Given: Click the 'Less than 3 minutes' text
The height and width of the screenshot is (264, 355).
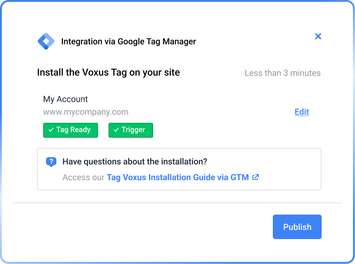Looking at the screenshot, I should 282,73.
